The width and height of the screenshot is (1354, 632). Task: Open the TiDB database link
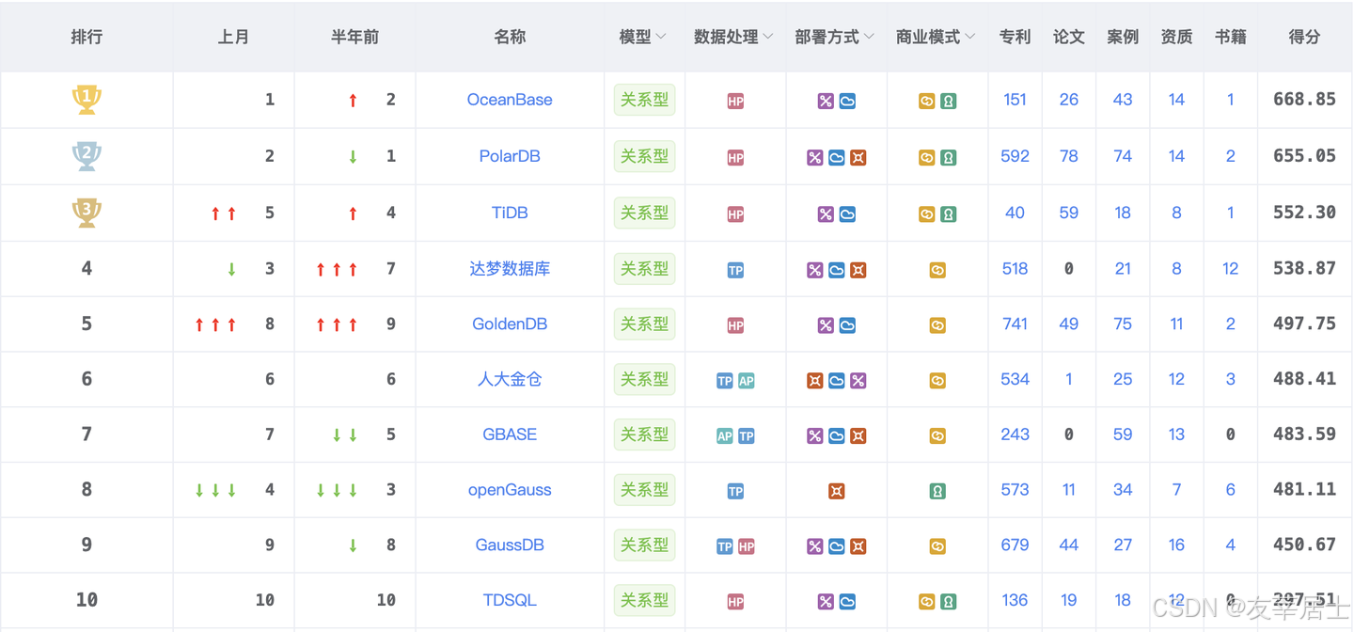click(x=510, y=213)
